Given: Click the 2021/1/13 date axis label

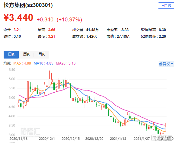Looking at the screenshot, I should coord(118,139).
